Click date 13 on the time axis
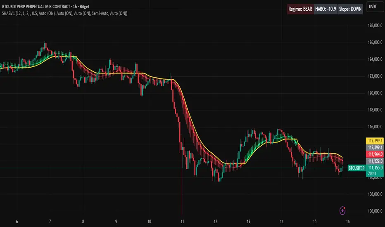Screen dimensions: 385x227 [x=249, y=222]
